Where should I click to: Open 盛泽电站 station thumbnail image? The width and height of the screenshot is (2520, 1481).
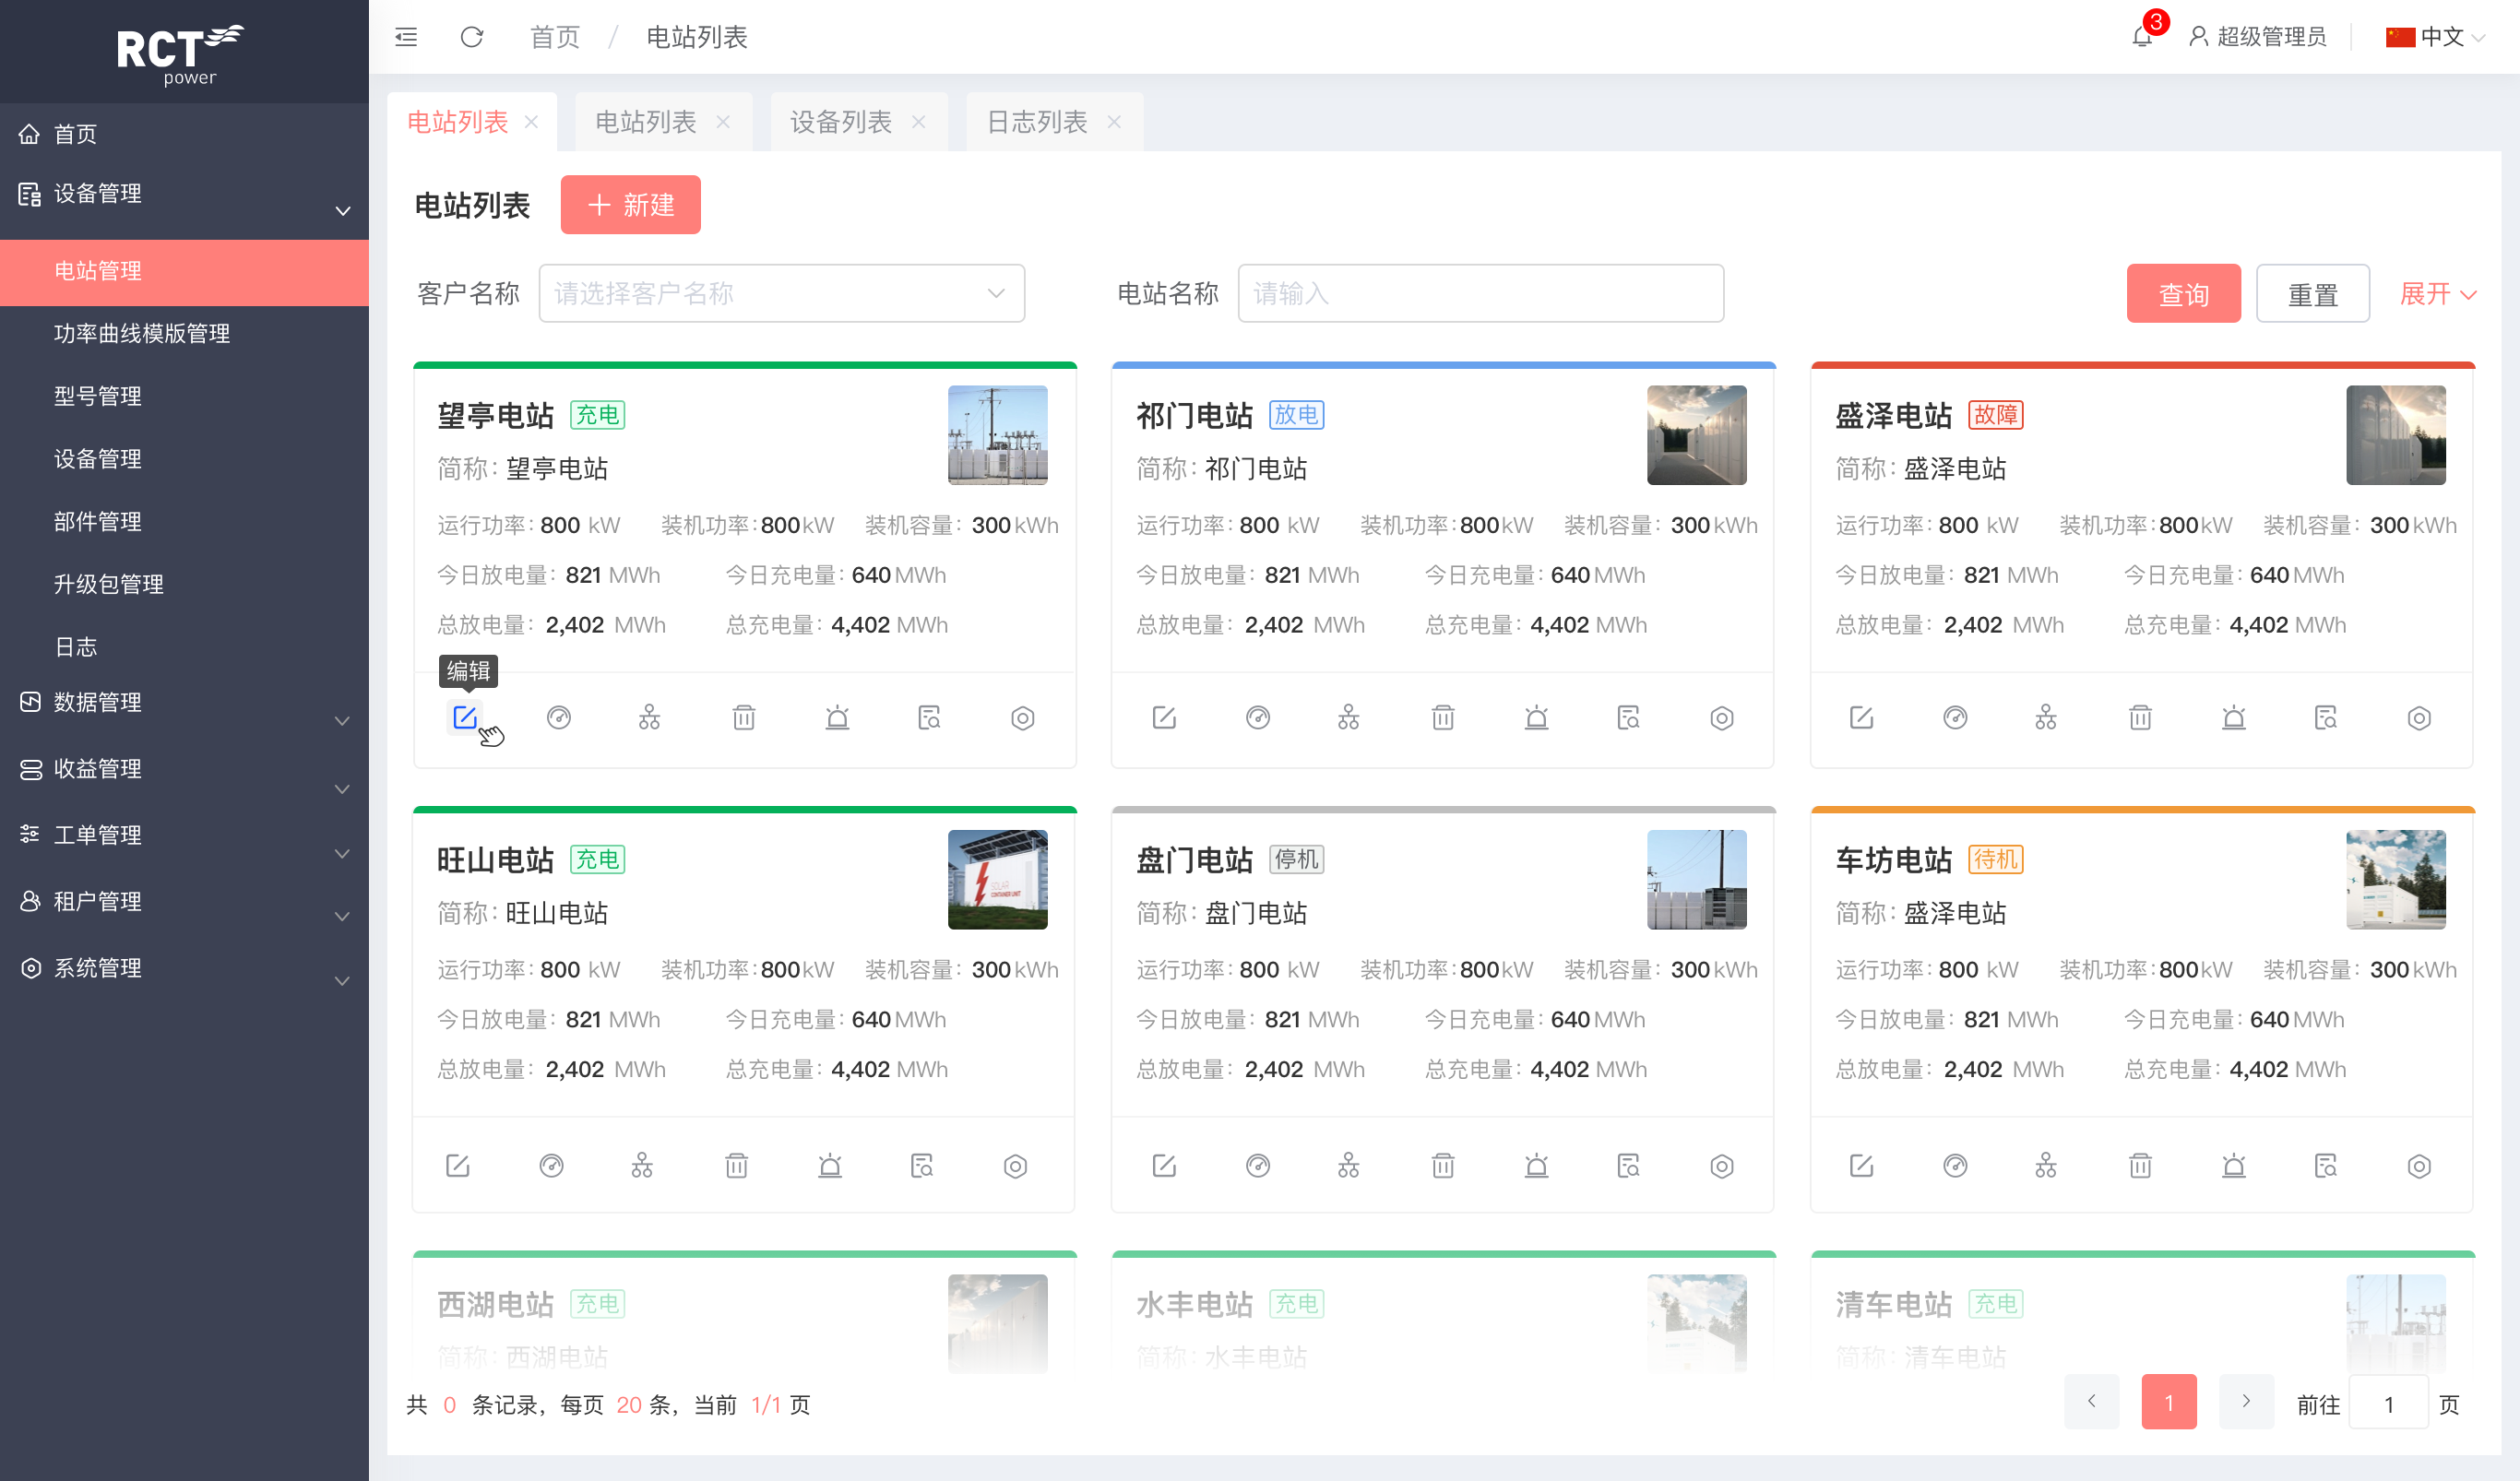pos(2395,435)
